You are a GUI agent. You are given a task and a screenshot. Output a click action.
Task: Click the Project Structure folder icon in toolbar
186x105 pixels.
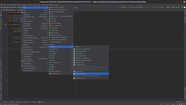click(168, 7)
